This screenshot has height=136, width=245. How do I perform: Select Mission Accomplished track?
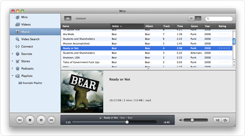(x=146, y=43)
